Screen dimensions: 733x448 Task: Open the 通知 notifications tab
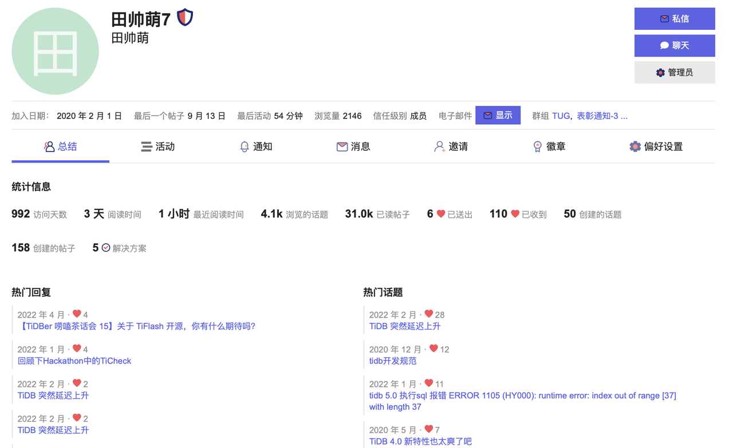255,147
